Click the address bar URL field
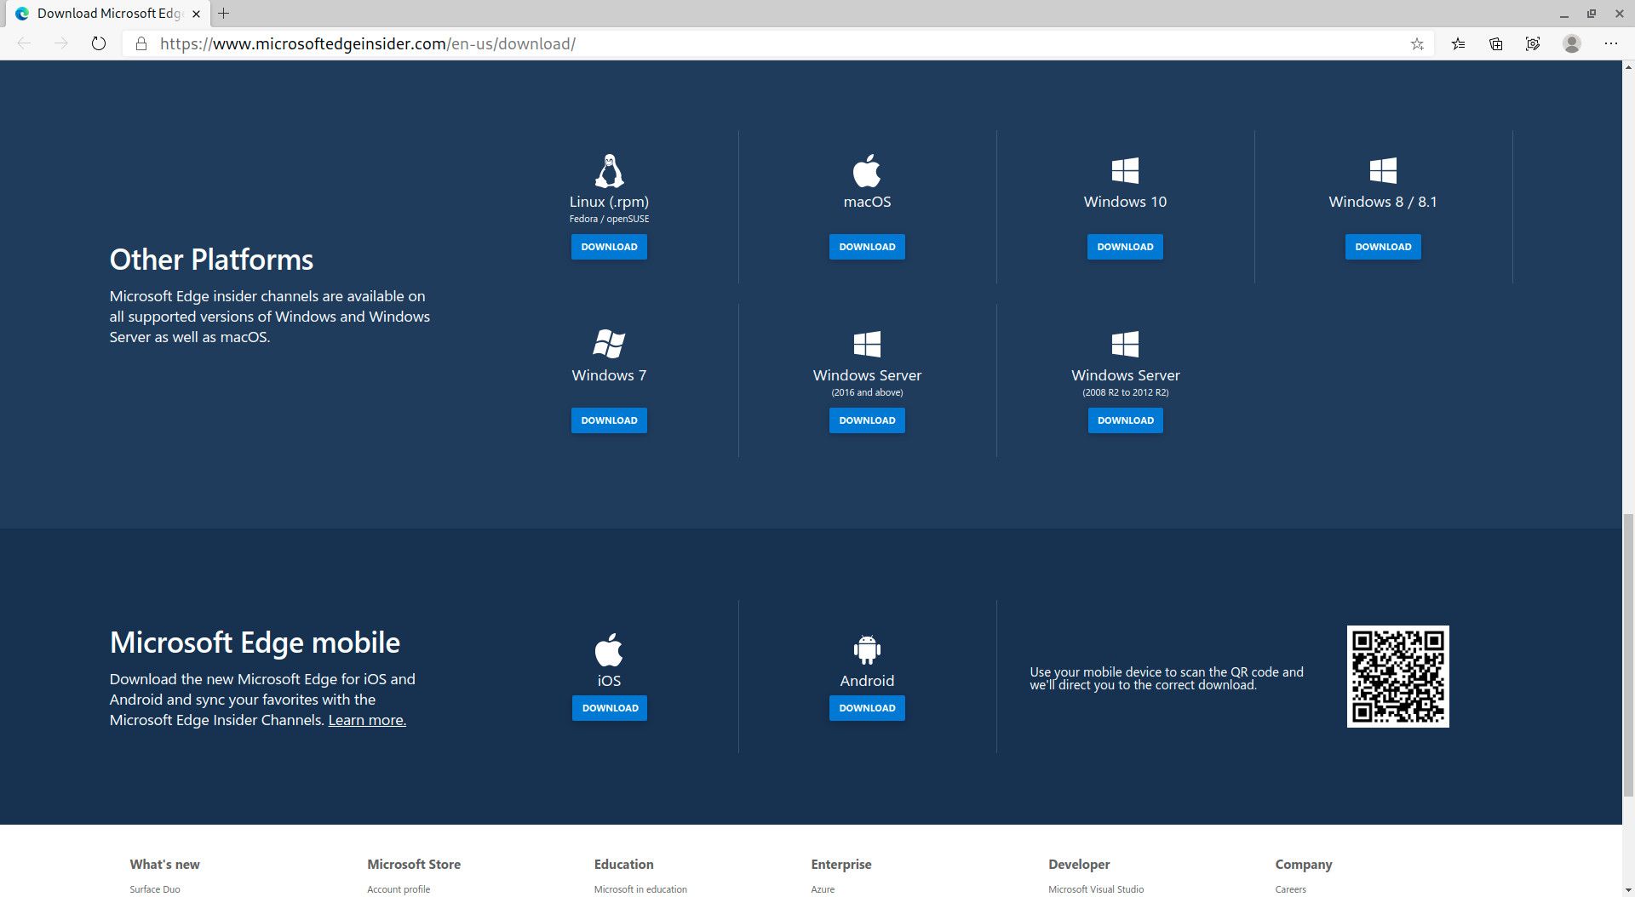The height and width of the screenshot is (897, 1635). click(766, 43)
